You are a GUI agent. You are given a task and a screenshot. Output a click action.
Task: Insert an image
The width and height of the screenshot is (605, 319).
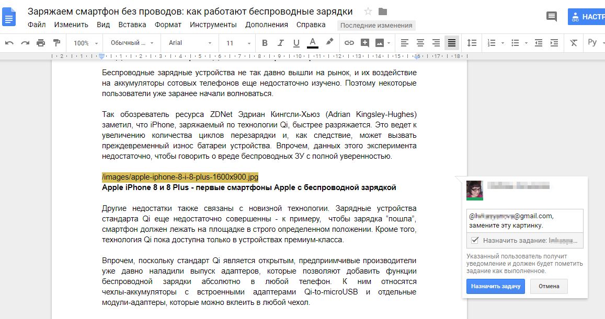[380, 43]
